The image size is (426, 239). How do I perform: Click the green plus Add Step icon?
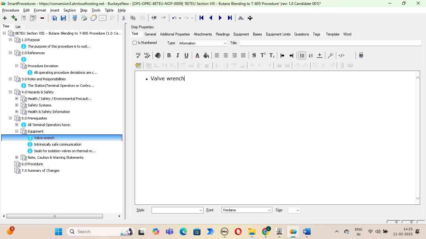(5, 18)
